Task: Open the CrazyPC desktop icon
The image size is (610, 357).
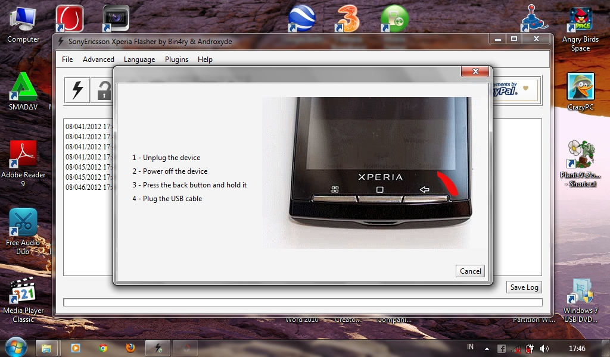Action: [580, 92]
